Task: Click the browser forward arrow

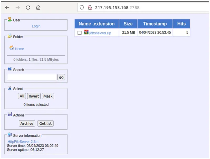Action: point(18,8)
